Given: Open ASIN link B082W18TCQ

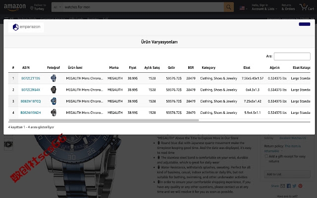Looking at the screenshot, I should pyautogui.click(x=31, y=101).
